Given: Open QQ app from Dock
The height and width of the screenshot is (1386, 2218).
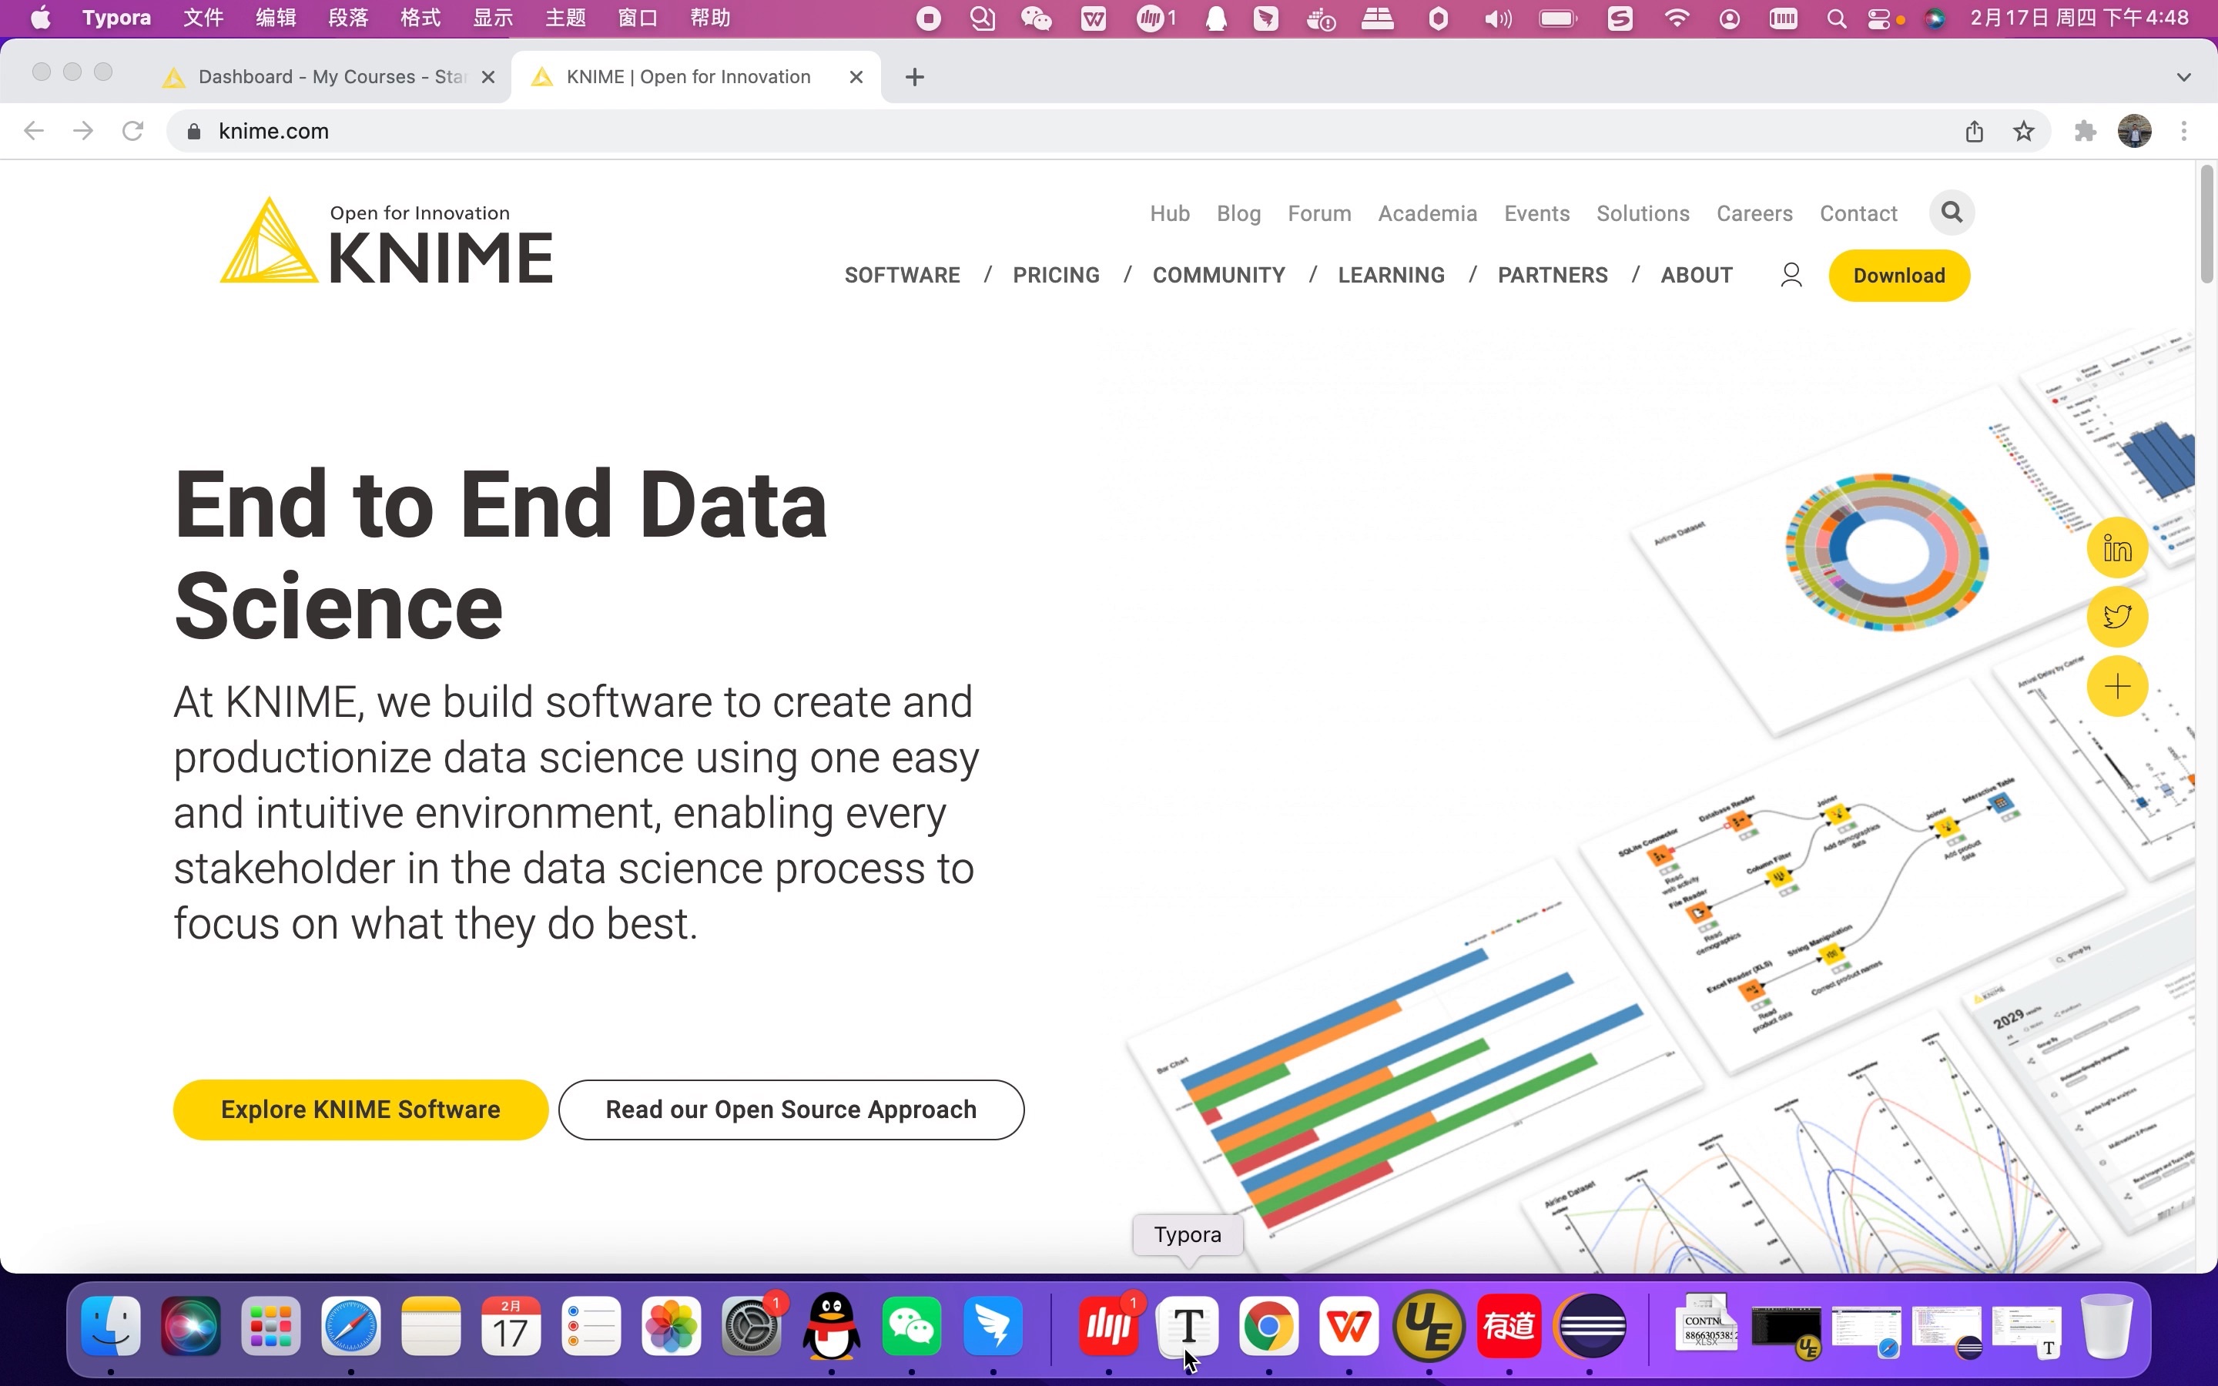Looking at the screenshot, I should (830, 1325).
